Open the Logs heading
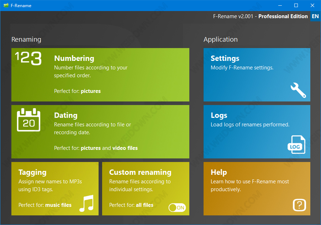321x225 pixels. point(219,115)
